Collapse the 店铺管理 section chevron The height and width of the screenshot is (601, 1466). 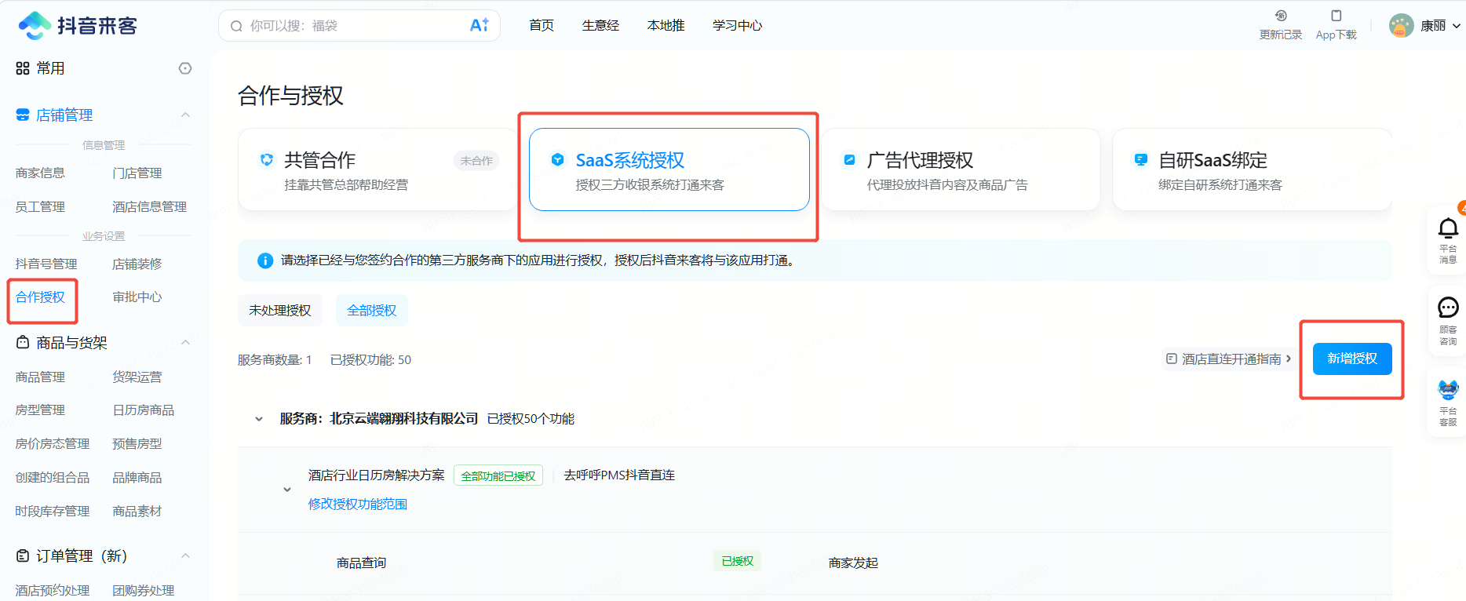186,115
